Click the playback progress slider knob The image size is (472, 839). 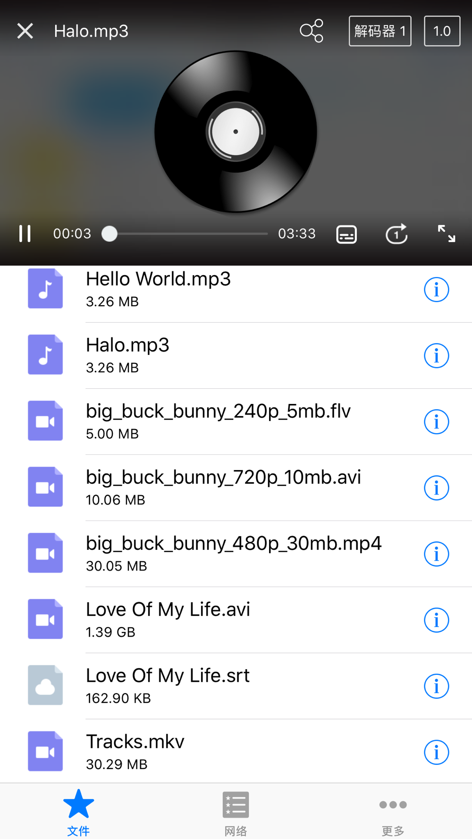tap(110, 234)
